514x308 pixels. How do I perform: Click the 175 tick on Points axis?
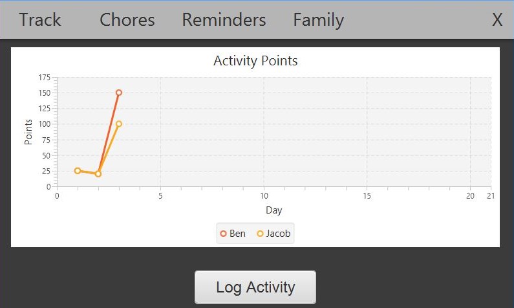(x=44, y=78)
